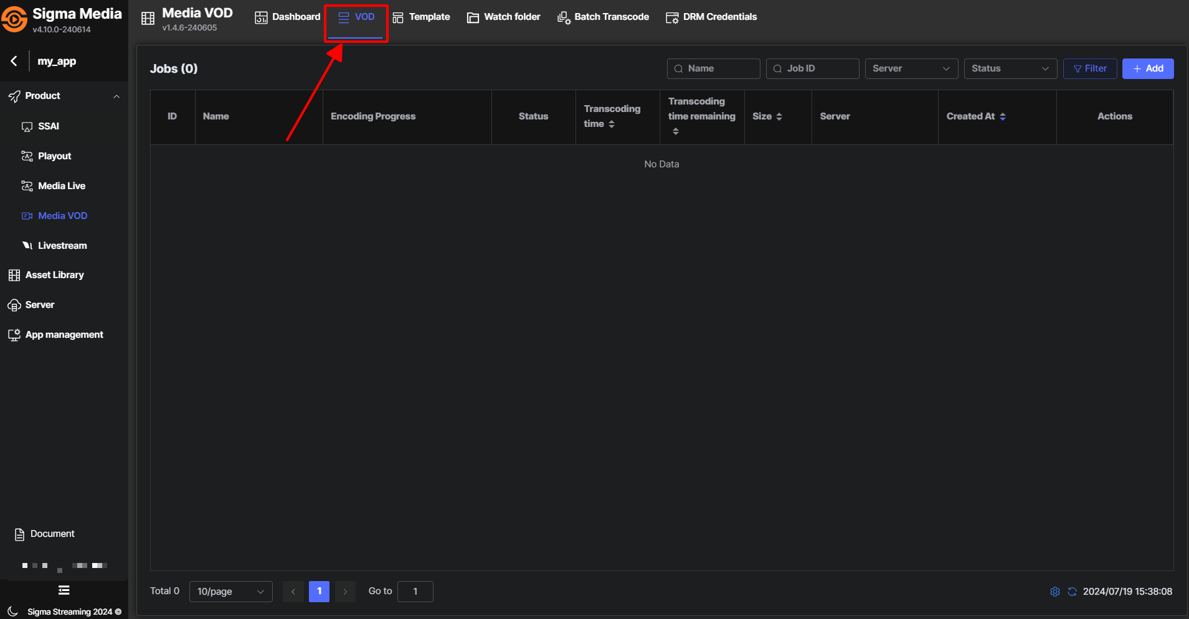The image size is (1189, 619).
Task: Click the back arrow beside my_app
Action: point(14,61)
